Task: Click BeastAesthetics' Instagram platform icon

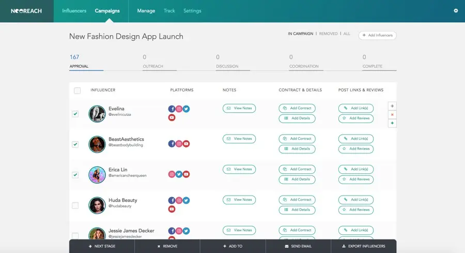Action: pos(179,144)
